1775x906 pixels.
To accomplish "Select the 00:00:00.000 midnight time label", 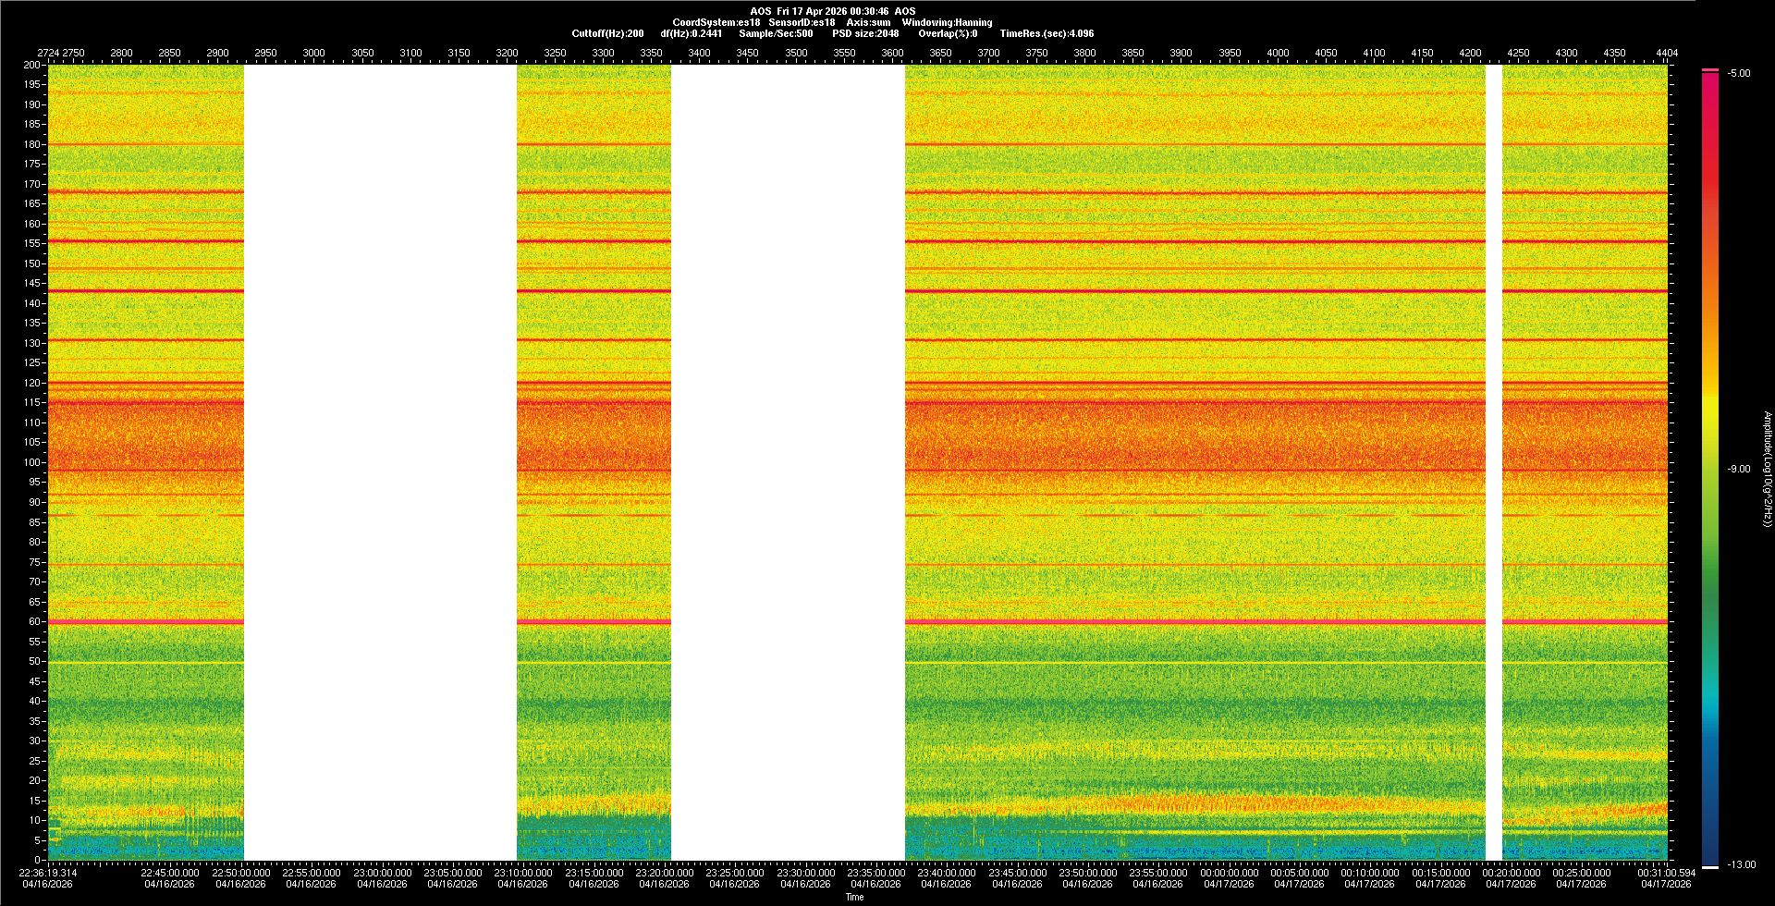I will point(1229,873).
